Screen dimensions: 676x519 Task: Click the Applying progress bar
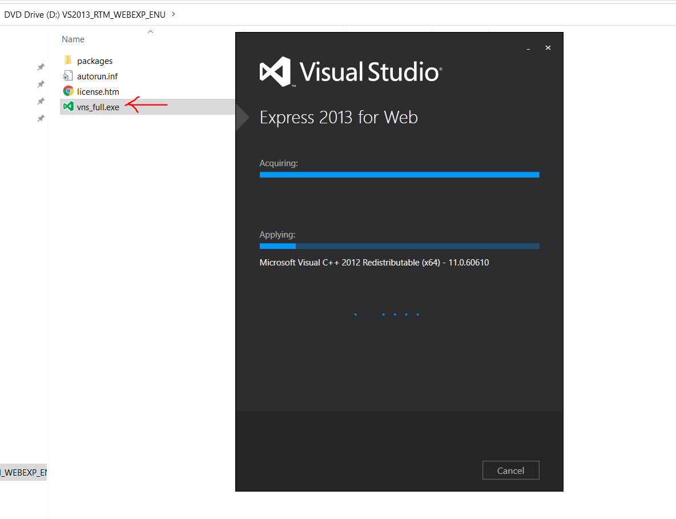click(399, 246)
